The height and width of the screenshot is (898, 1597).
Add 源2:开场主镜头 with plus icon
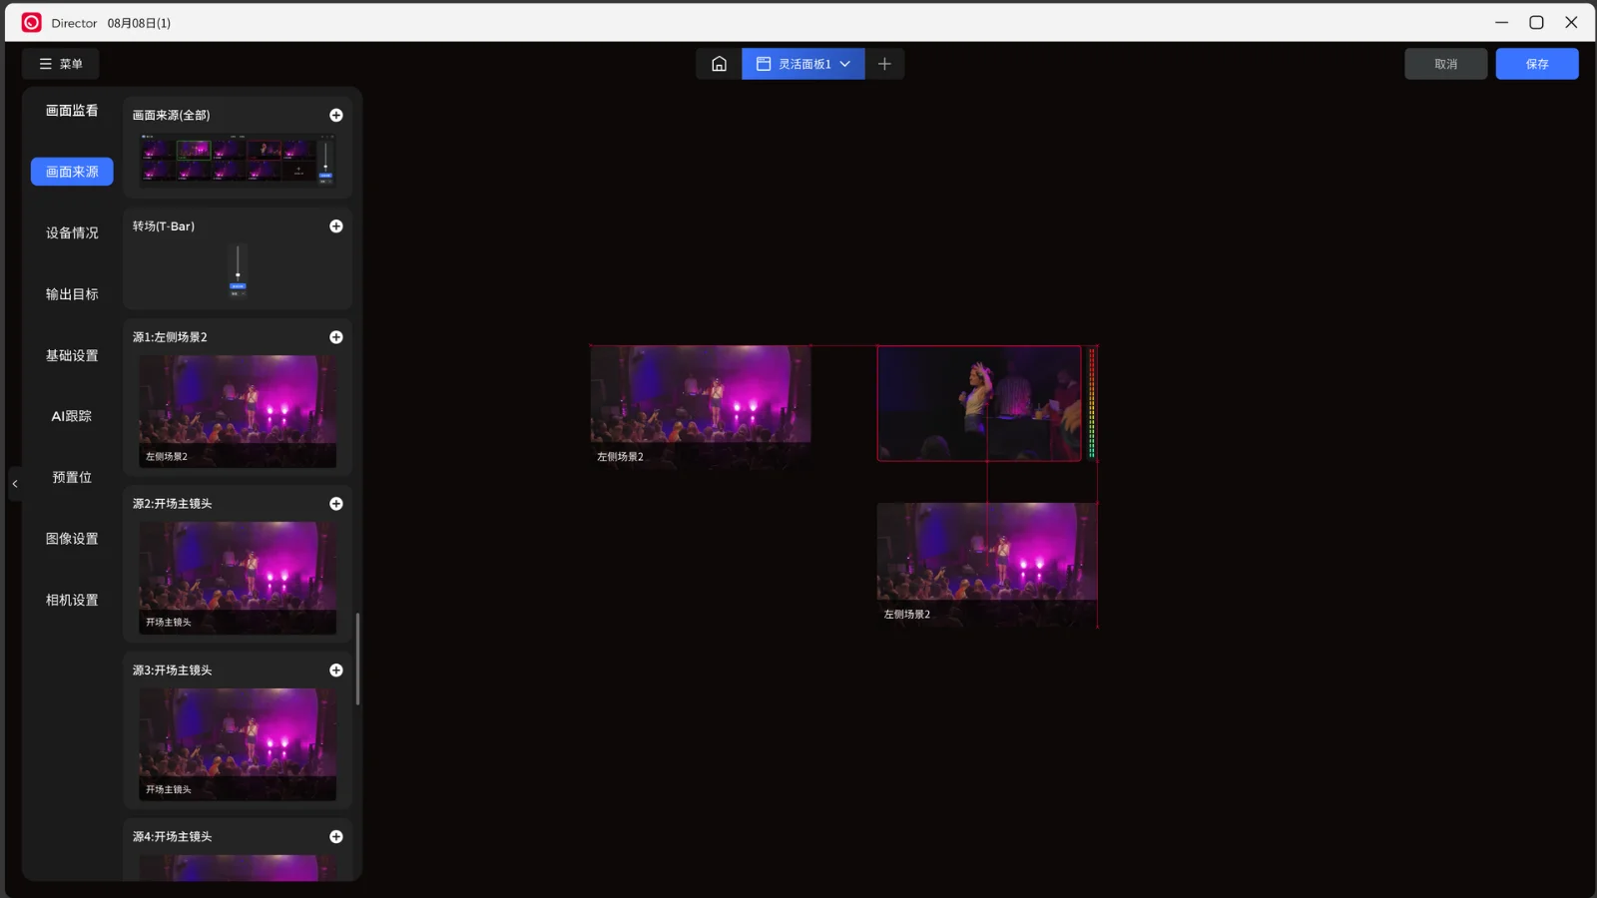coord(336,504)
